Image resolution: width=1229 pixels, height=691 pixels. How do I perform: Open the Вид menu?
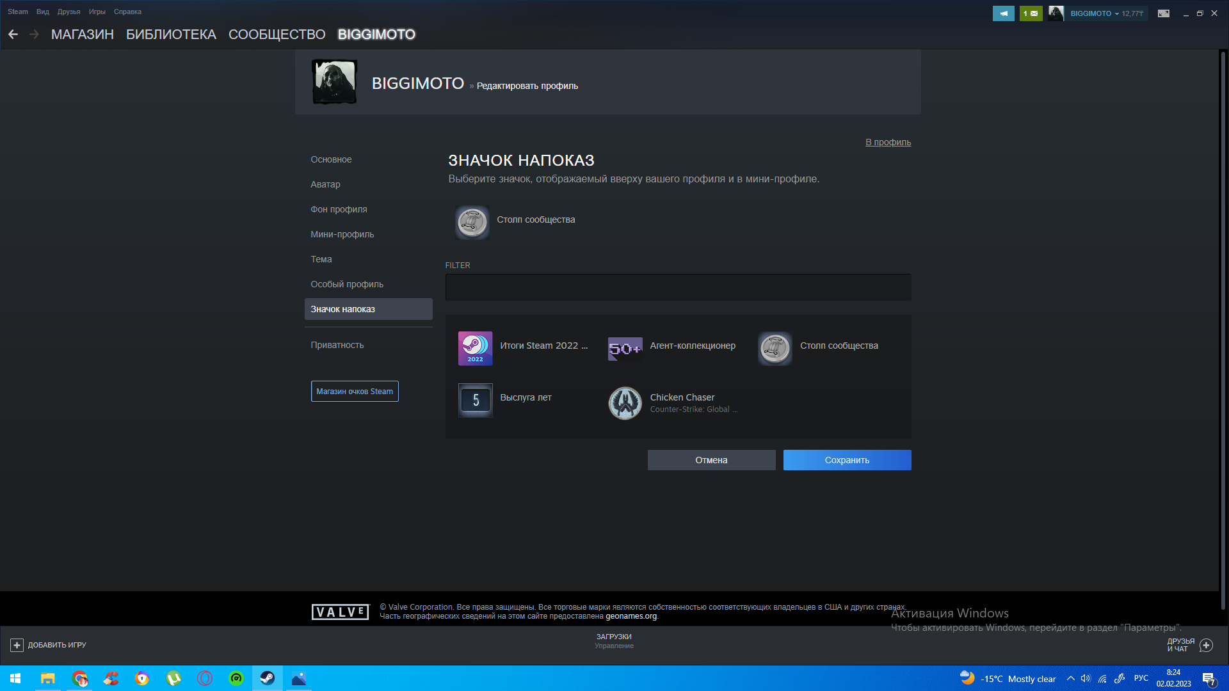pyautogui.click(x=43, y=12)
